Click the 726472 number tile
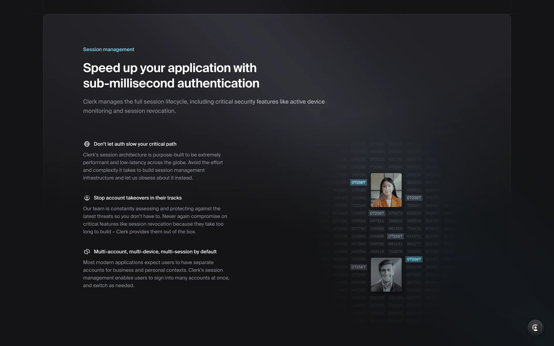The height and width of the screenshot is (346, 554). tap(414, 229)
